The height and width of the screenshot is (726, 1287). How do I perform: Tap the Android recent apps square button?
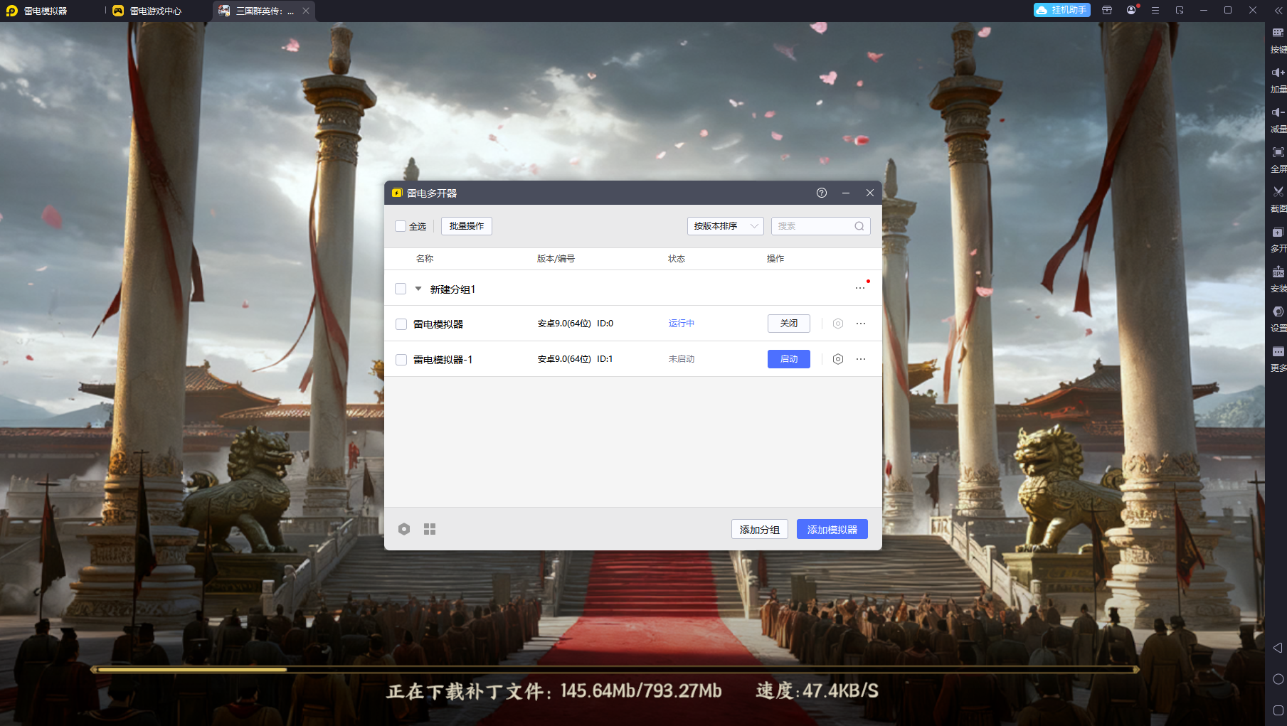coord(1278,710)
